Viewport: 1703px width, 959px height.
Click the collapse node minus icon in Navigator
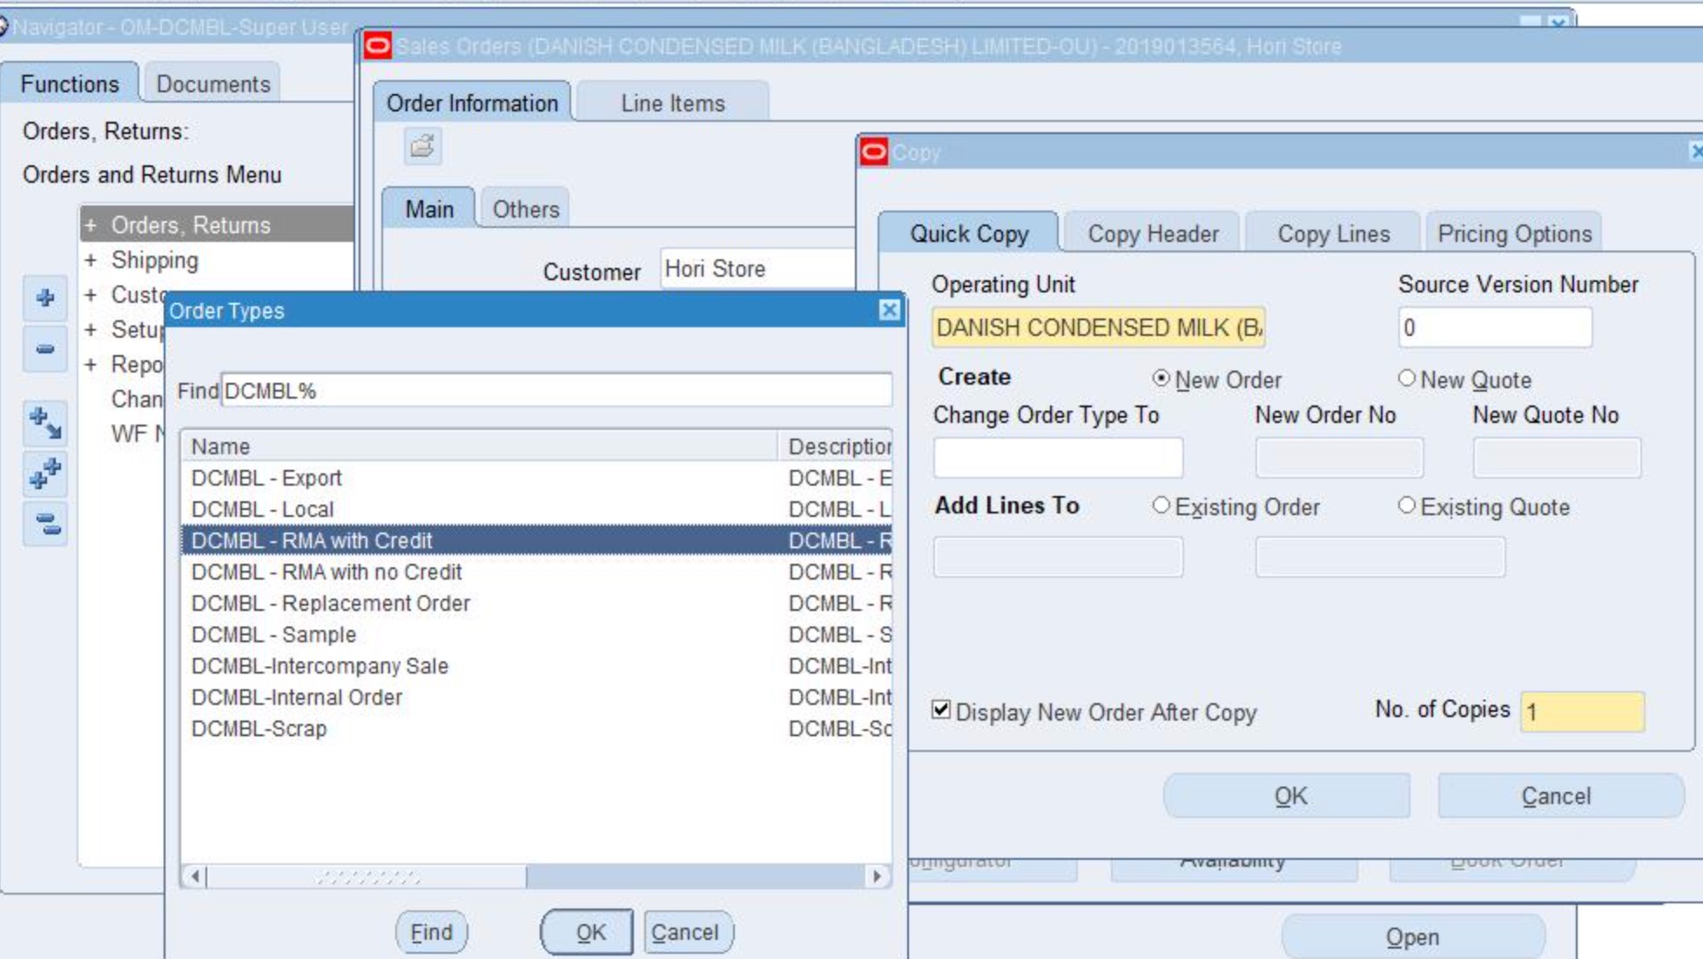point(45,349)
